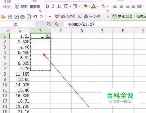146x113 pixels.
Task: Click the clear formatting eraser icon
Action: 104,6
